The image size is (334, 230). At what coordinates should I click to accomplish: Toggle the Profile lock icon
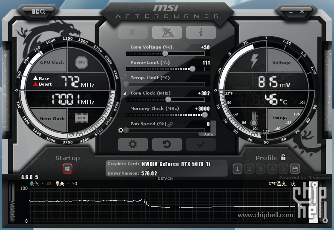pyautogui.click(x=283, y=158)
